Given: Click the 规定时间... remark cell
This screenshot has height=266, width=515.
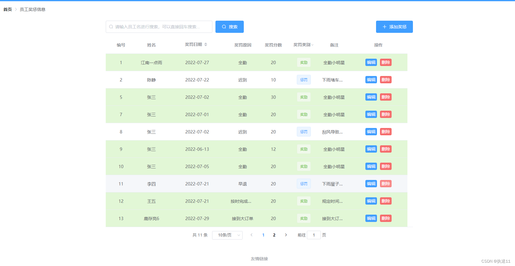Looking at the screenshot, I should click(x=332, y=201).
